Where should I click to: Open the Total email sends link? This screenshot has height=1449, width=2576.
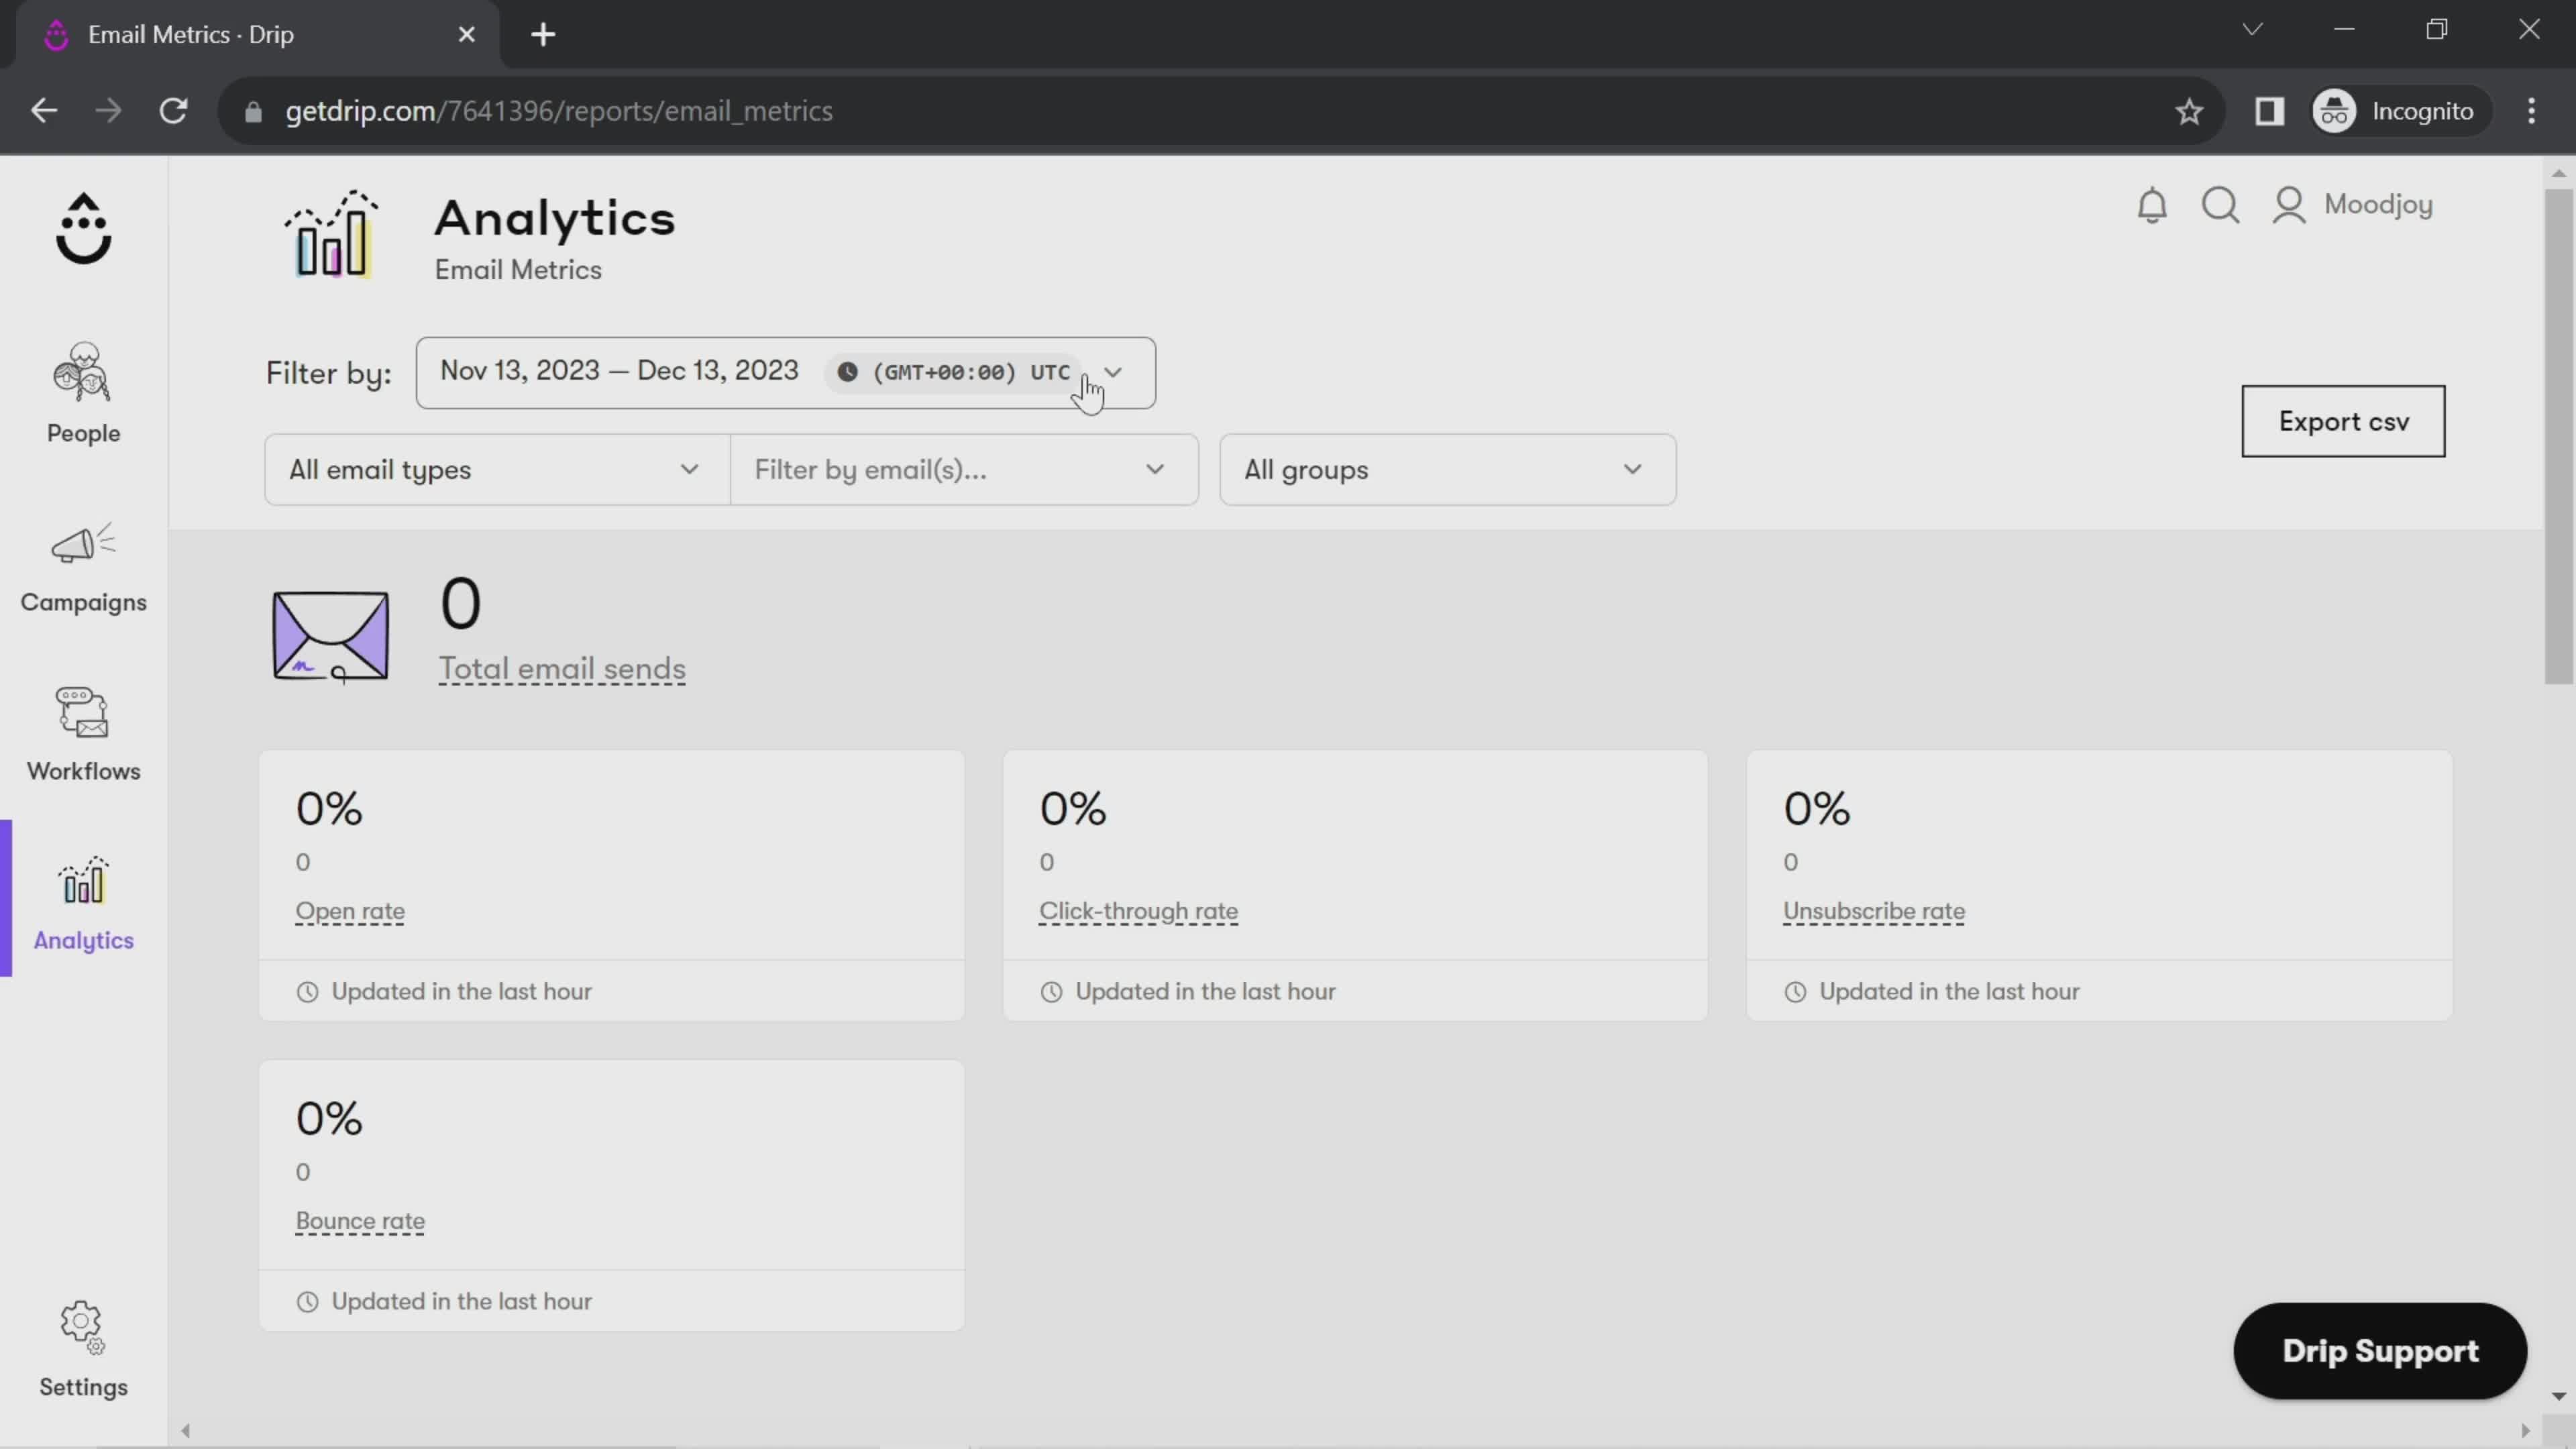pyautogui.click(x=561, y=670)
